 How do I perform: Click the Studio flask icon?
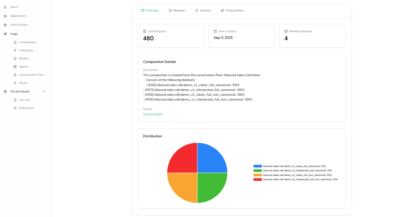15,83
